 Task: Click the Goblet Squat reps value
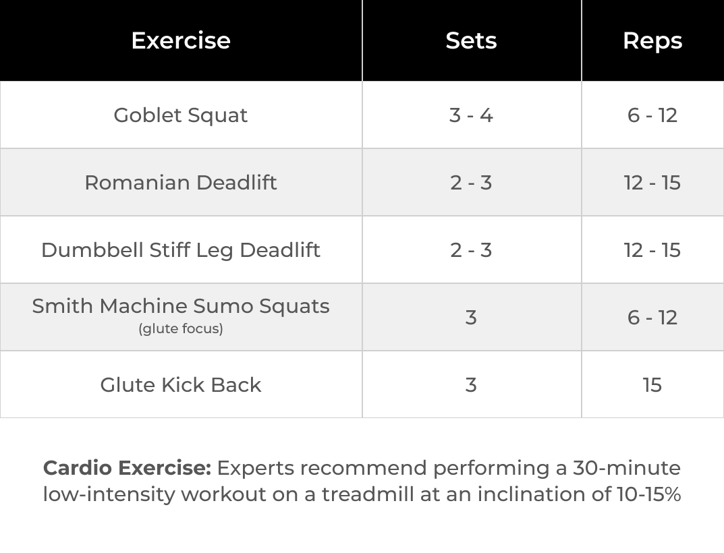tap(652, 115)
